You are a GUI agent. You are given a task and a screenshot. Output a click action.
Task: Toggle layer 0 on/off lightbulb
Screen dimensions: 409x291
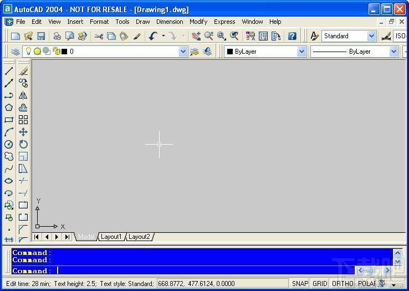(28, 51)
